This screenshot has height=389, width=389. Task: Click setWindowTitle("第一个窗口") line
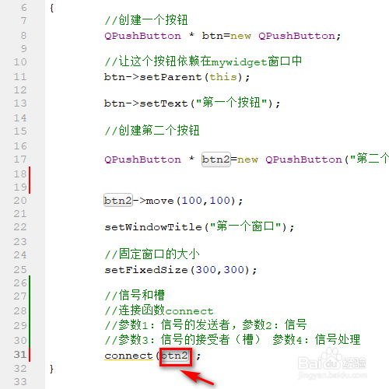coord(199,227)
